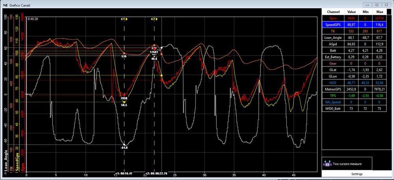Viewport: 394px width, 180px height.
Task: Click the Lean_Angle axis label
Action: pyautogui.click(x=6, y=161)
